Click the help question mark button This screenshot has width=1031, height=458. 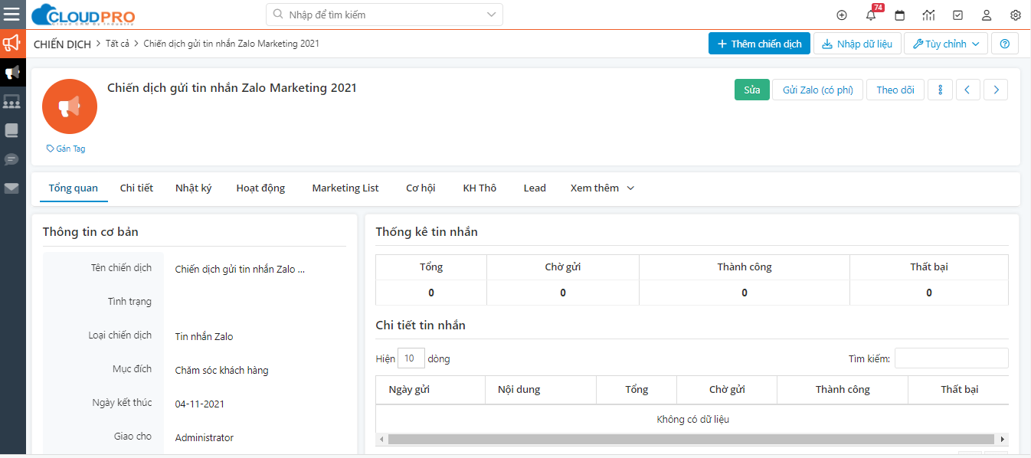point(1005,44)
